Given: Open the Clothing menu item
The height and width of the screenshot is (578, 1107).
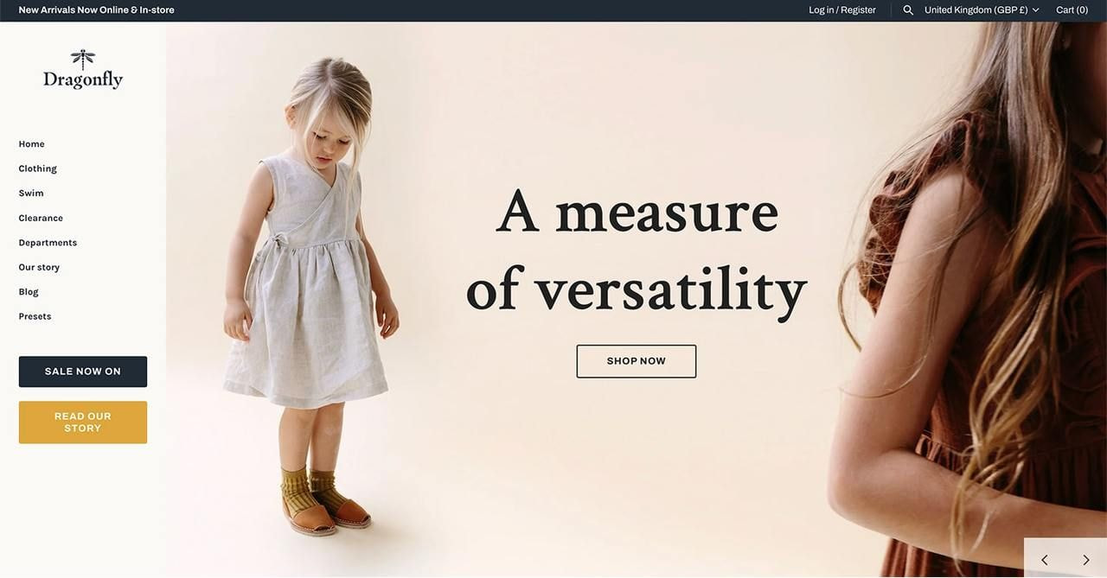Looking at the screenshot, I should pos(37,168).
